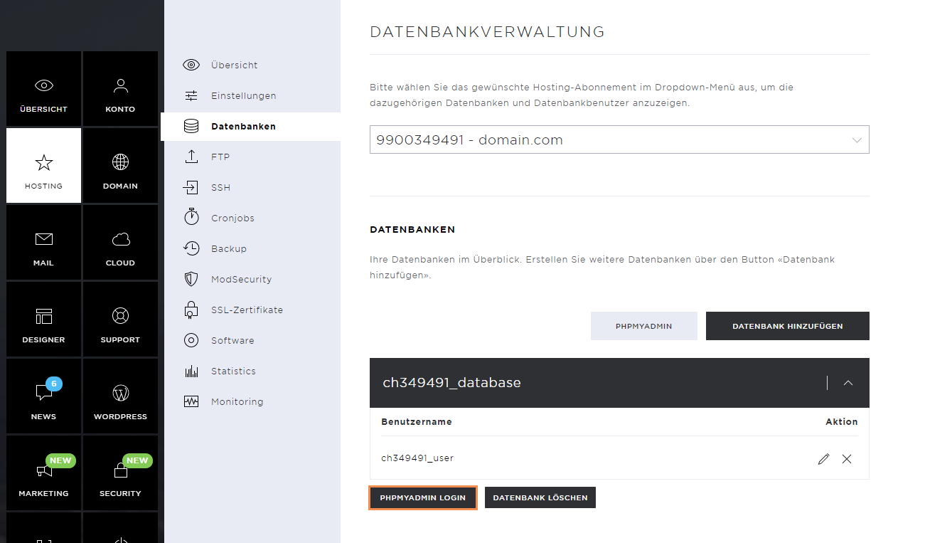Edit user ch349491_user with pencil icon
The width and height of the screenshot is (925, 543).
[x=824, y=459]
